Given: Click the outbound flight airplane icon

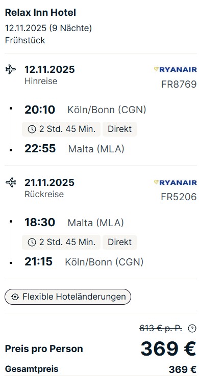Looking at the screenshot, I should click(11, 69).
